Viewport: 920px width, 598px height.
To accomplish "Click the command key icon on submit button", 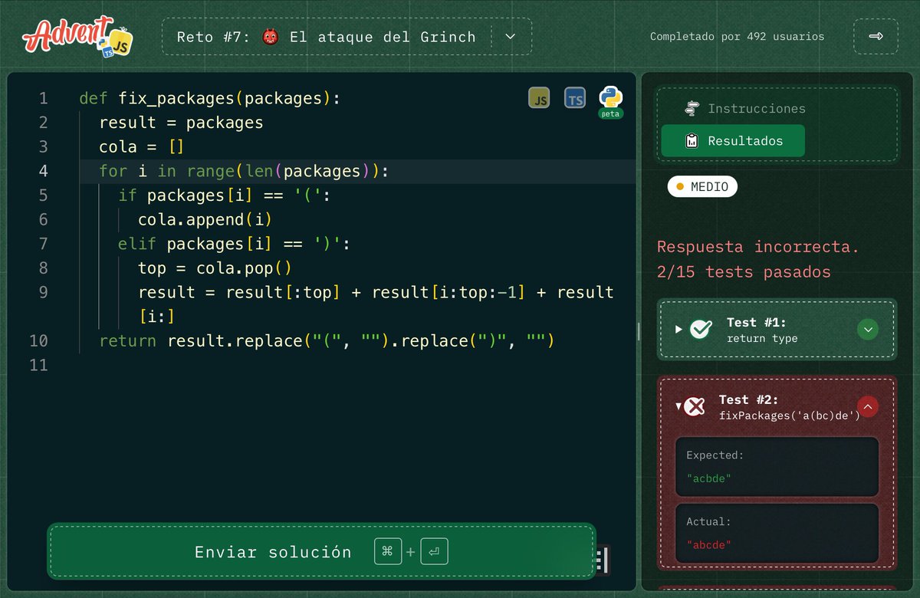I will pos(387,550).
